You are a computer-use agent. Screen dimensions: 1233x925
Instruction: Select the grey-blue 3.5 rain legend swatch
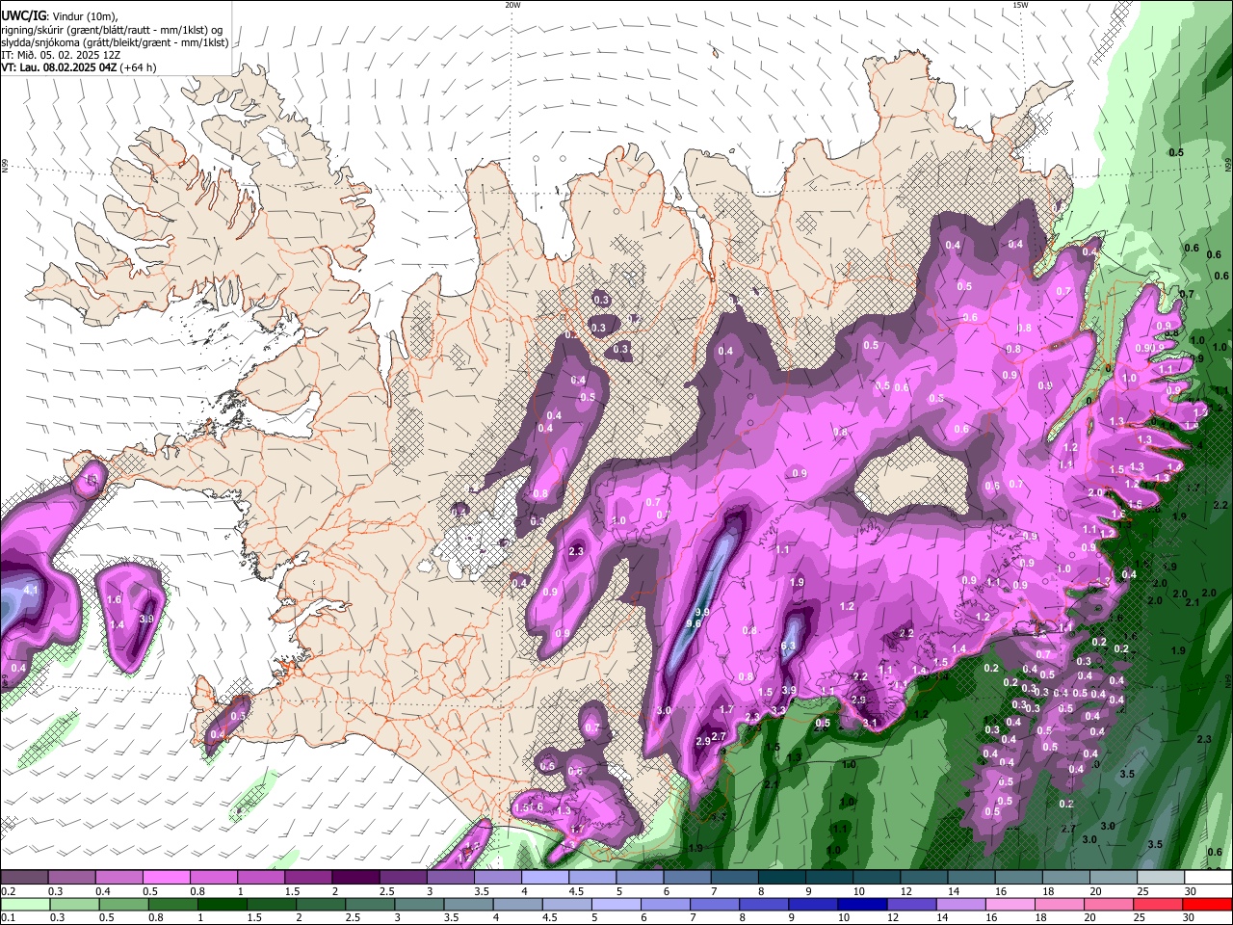pos(469,905)
